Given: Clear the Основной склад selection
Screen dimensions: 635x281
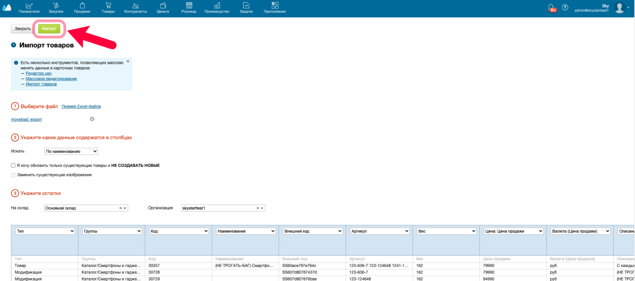Looking at the screenshot, I should 121,208.
